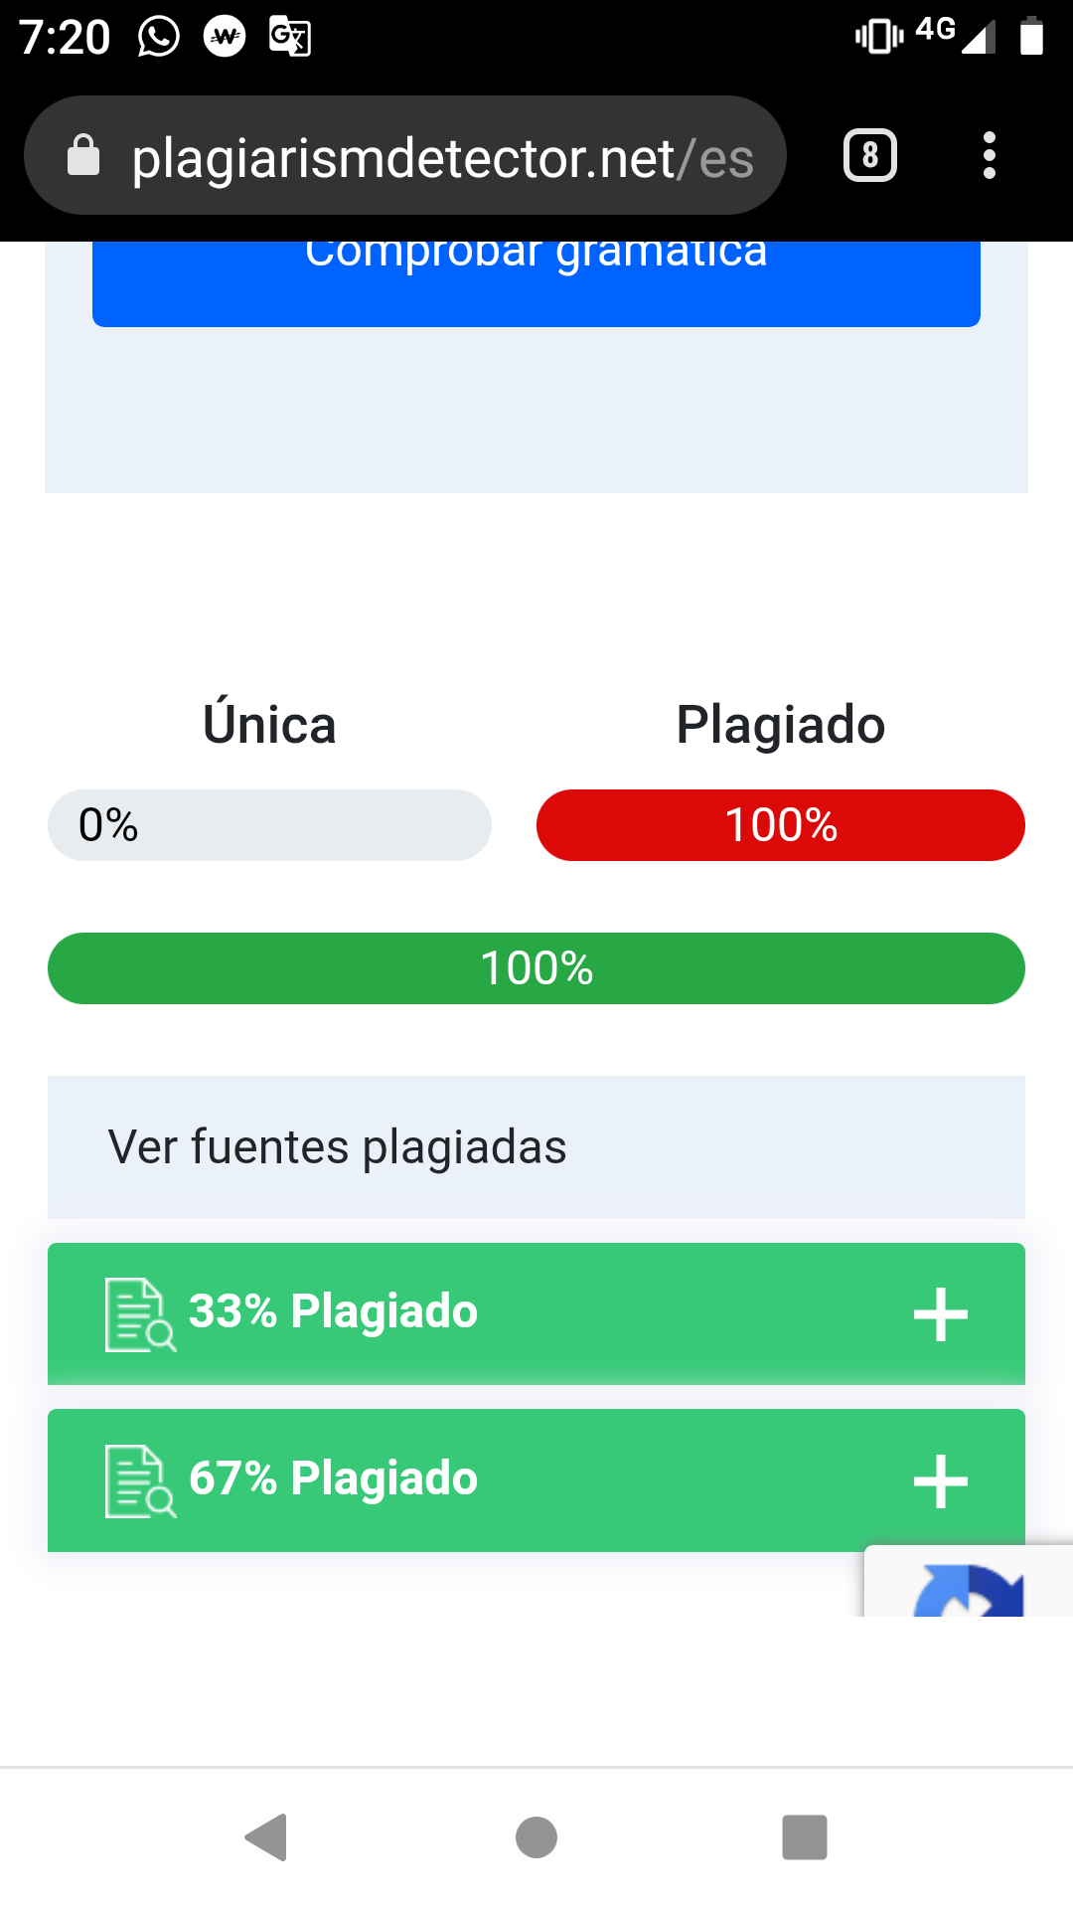This screenshot has height=1909, width=1073.
Task: Tap the Android home button
Action: point(536,1837)
